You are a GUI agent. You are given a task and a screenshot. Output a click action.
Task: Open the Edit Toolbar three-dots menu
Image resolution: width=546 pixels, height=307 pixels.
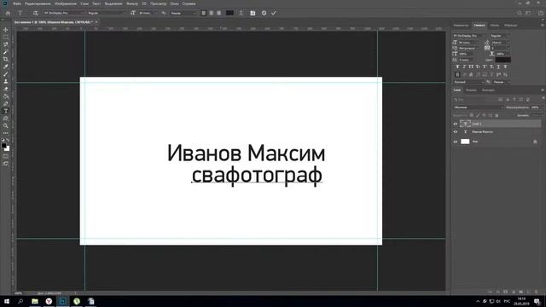point(6,133)
